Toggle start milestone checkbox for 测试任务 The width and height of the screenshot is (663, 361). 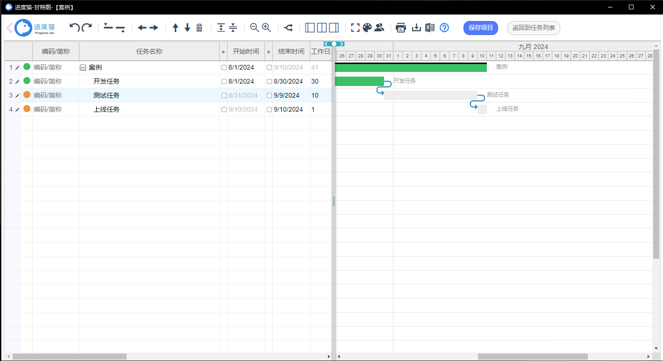[224, 96]
